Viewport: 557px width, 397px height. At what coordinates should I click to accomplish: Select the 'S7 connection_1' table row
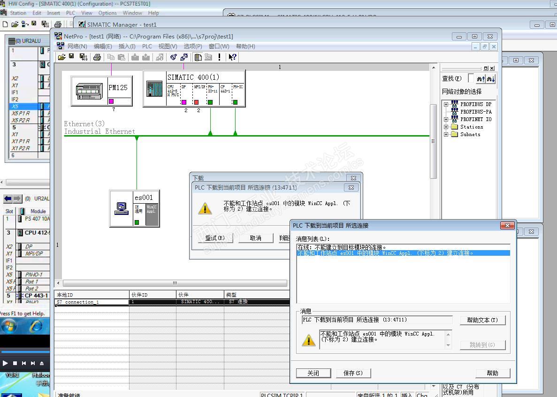pos(172,302)
